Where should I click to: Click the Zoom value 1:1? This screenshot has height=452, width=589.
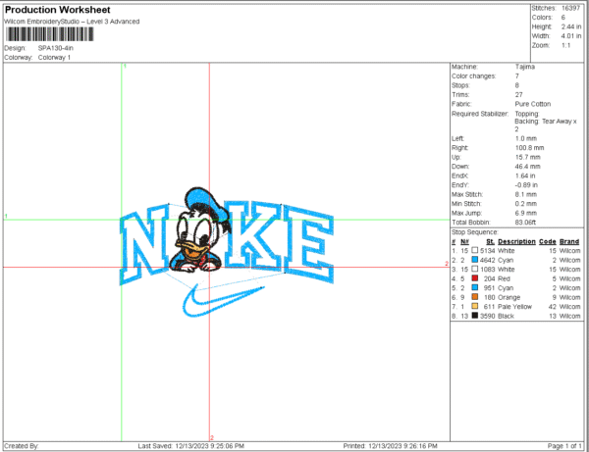click(565, 45)
